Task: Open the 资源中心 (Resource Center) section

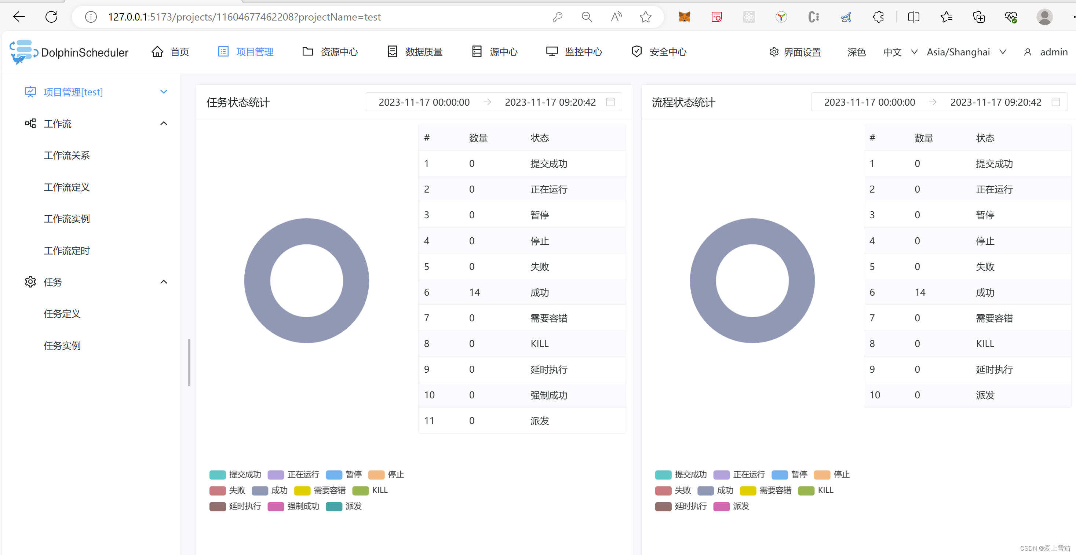Action: point(329,51)
